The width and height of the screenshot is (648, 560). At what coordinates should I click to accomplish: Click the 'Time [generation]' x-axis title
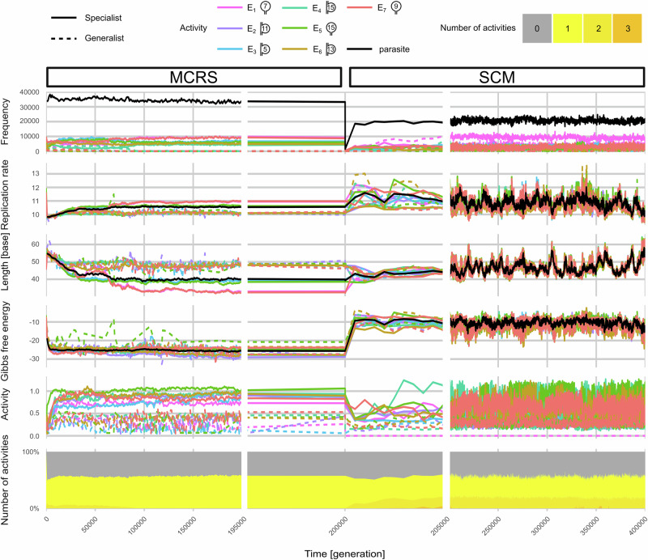coord(345,554)
